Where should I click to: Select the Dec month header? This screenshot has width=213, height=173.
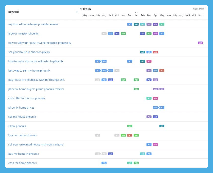pyautogui.click(x=130, y=15)
